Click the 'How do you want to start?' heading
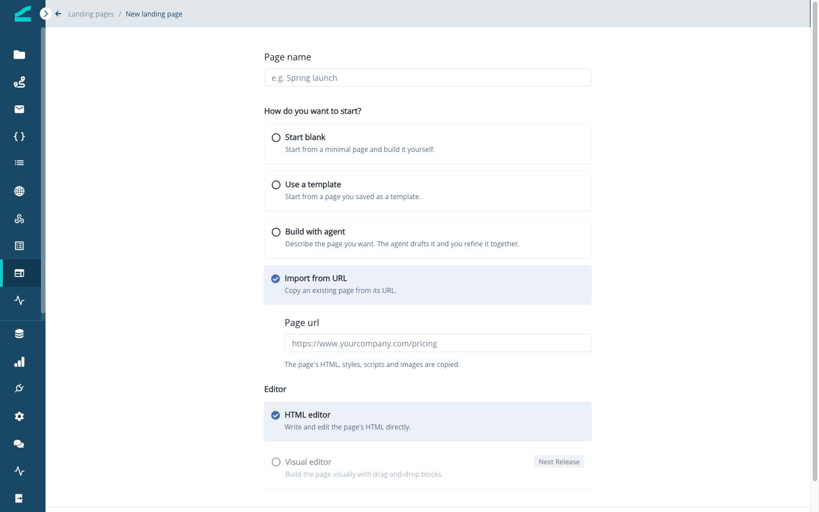819x512 pixels. click(x=313, y=111)
